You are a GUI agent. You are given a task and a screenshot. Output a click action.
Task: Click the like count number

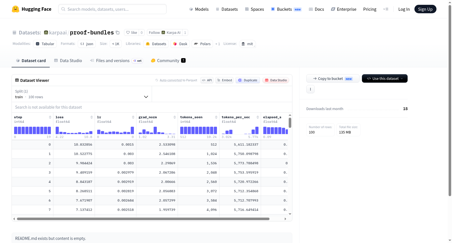tap(142, 32)
